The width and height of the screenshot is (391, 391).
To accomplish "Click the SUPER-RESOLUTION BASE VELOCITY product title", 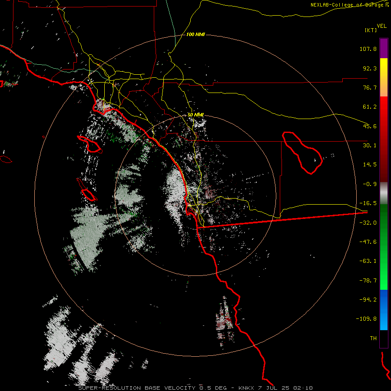I will click(137, 388).
